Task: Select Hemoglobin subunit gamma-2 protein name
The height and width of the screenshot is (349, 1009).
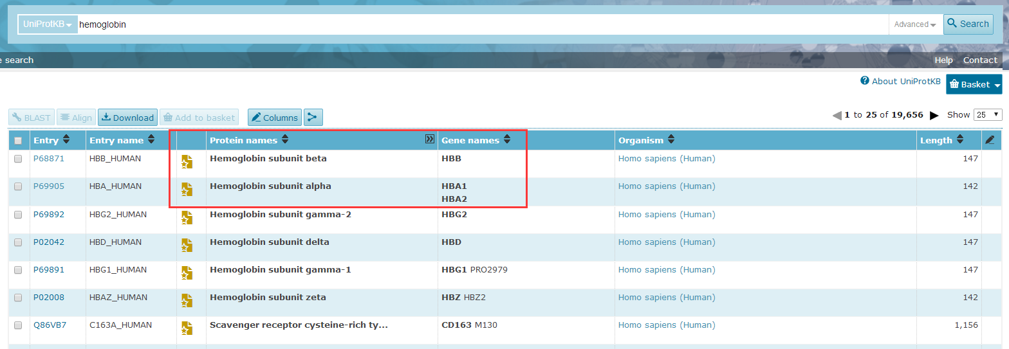Action: [x=281, y=214]
